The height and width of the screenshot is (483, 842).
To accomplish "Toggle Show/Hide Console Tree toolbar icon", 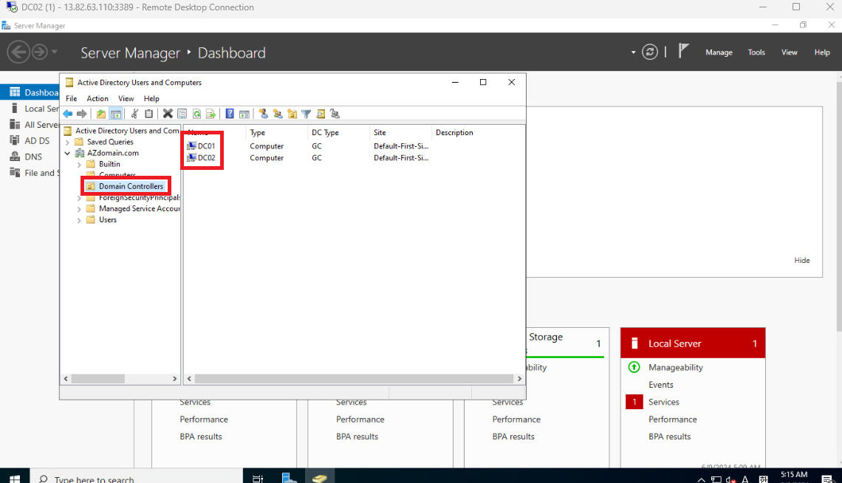I will tap(115, 114).
